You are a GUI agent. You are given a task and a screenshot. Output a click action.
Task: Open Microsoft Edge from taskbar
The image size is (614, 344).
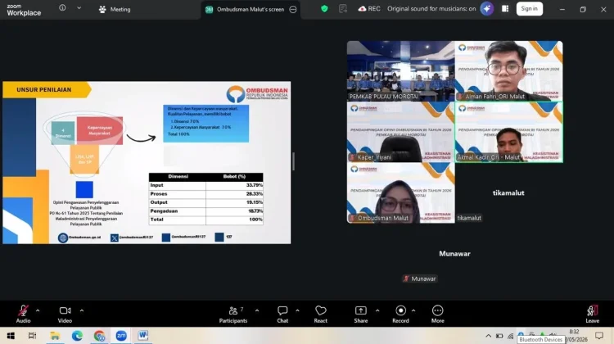pos(77,336)
